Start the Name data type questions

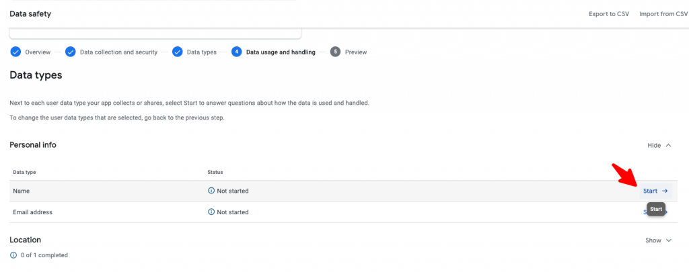(655, 191)
